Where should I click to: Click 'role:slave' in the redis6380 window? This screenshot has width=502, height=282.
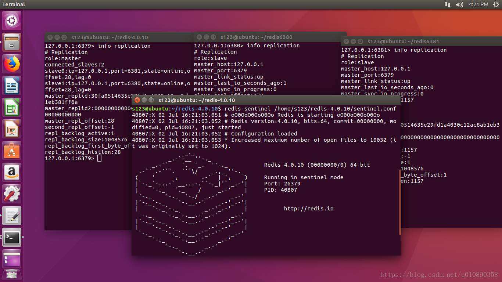tap(211, 58)
